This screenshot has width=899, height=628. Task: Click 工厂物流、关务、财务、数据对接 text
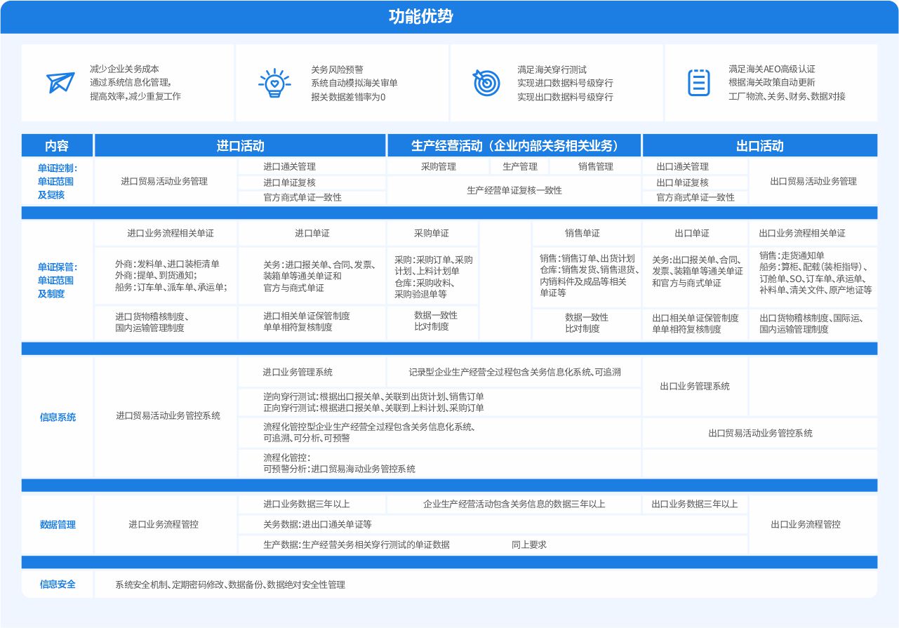pos(787,96)
